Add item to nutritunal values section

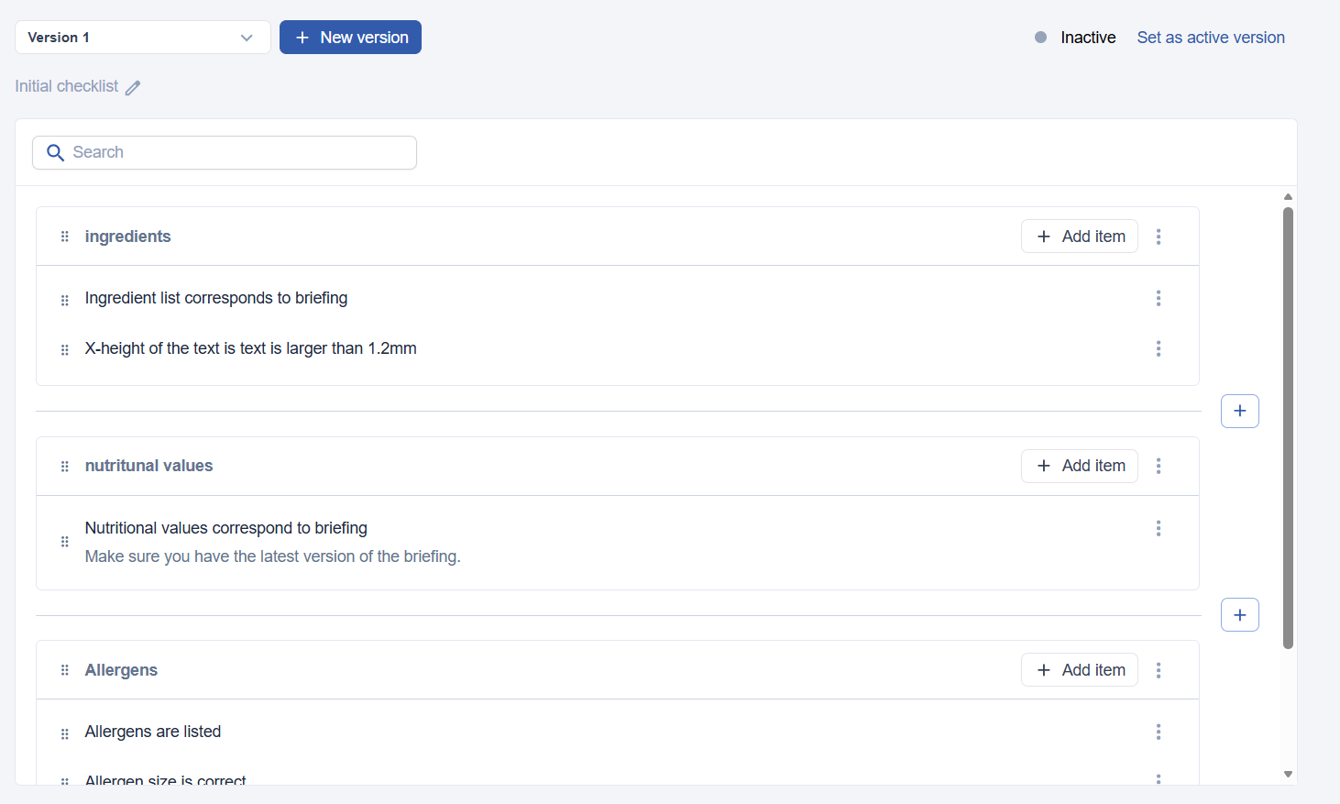pos(1079,466)
